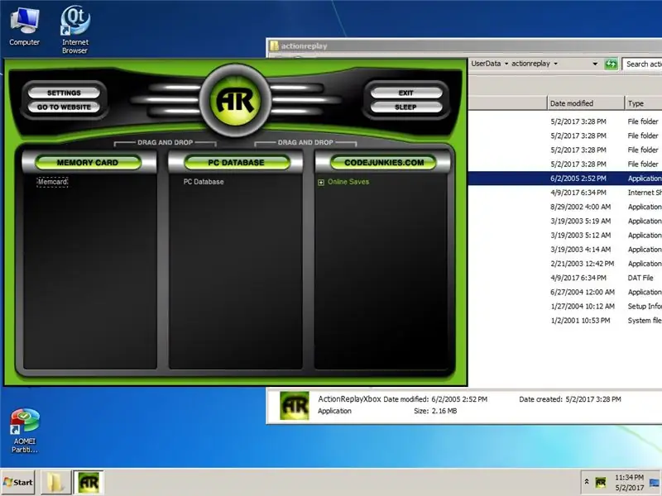
Task: Click the AR icon in the system tray
Action: (x=601, y=482)
